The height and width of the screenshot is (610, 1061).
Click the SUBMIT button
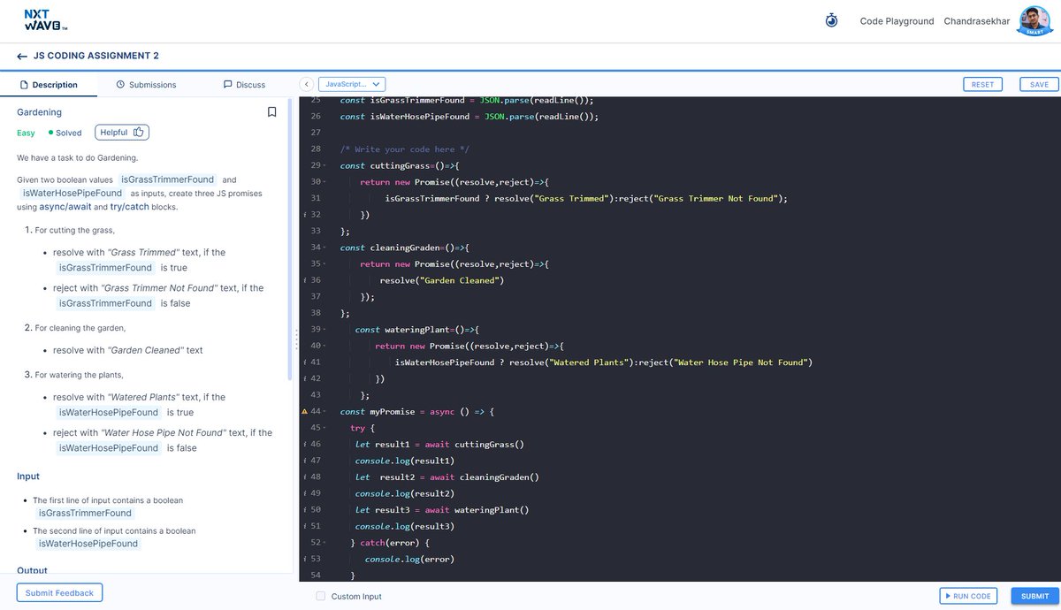click(x=1034, y=596)
